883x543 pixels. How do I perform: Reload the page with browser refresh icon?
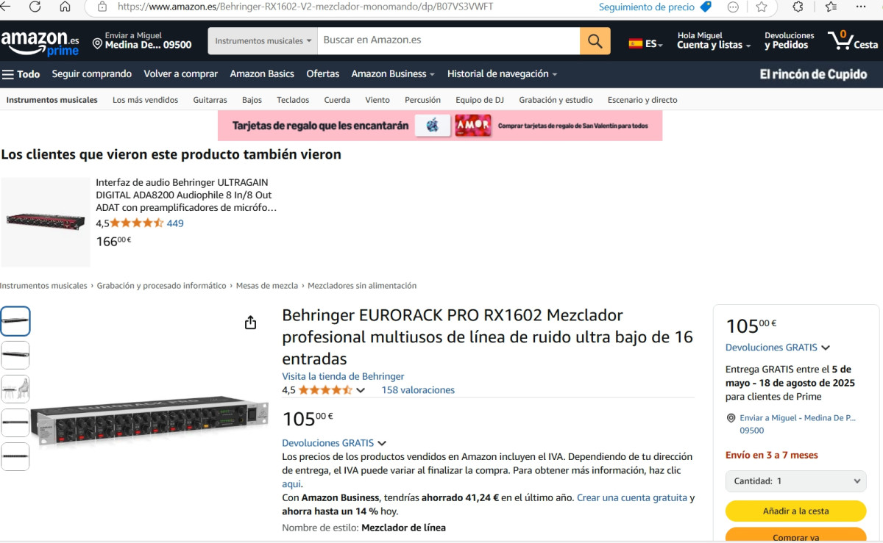pos(35,7)
